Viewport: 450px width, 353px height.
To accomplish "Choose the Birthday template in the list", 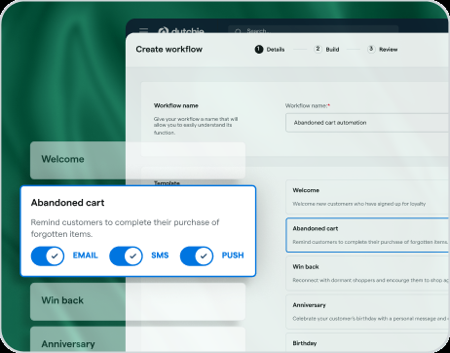I will 367,342.
